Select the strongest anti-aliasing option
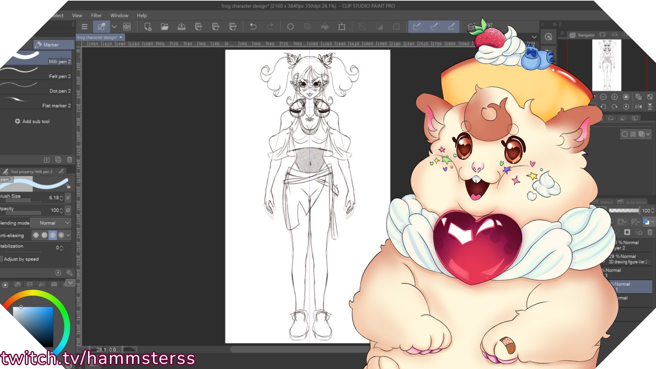The height and width of the screenshot is (369, 656). pos(61,235)
